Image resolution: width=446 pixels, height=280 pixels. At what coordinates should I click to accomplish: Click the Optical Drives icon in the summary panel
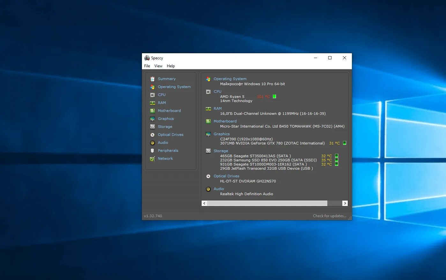pos(208,176)
